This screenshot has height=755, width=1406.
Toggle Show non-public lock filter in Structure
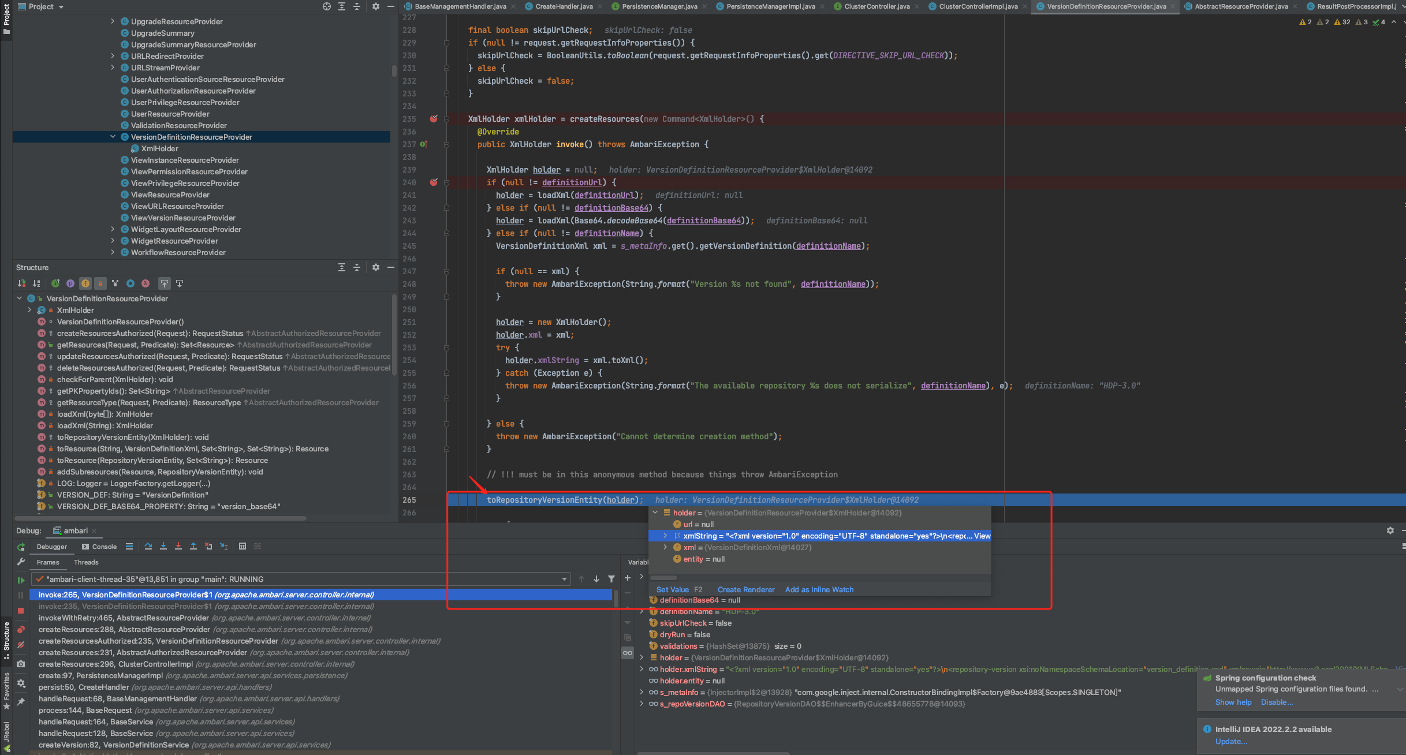pyautogui.click(x=100, y=283)
